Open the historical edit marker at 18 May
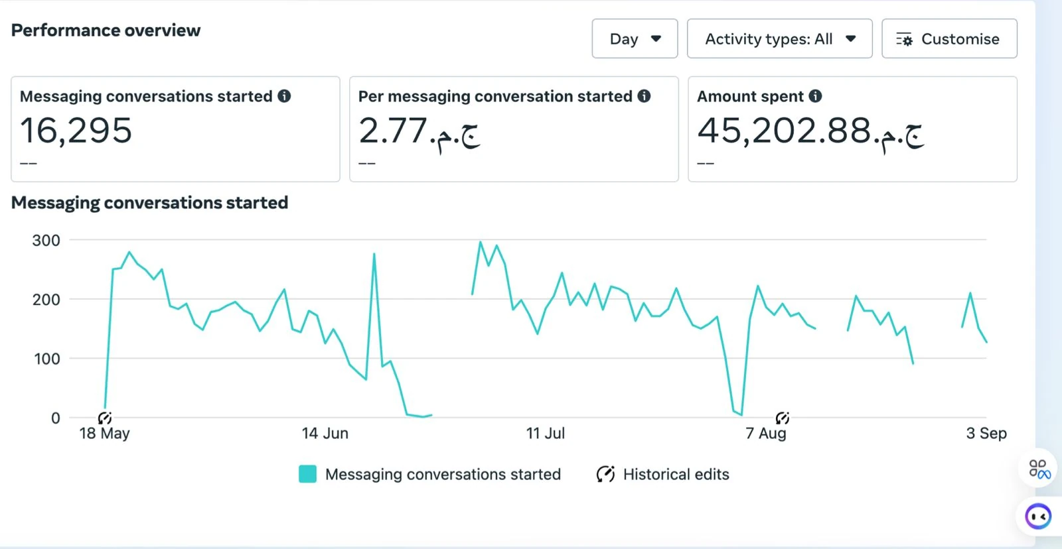 [105, 418]
